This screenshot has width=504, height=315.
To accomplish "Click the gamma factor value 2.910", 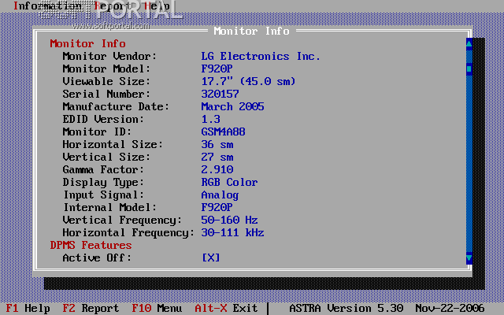I will 217,169.
